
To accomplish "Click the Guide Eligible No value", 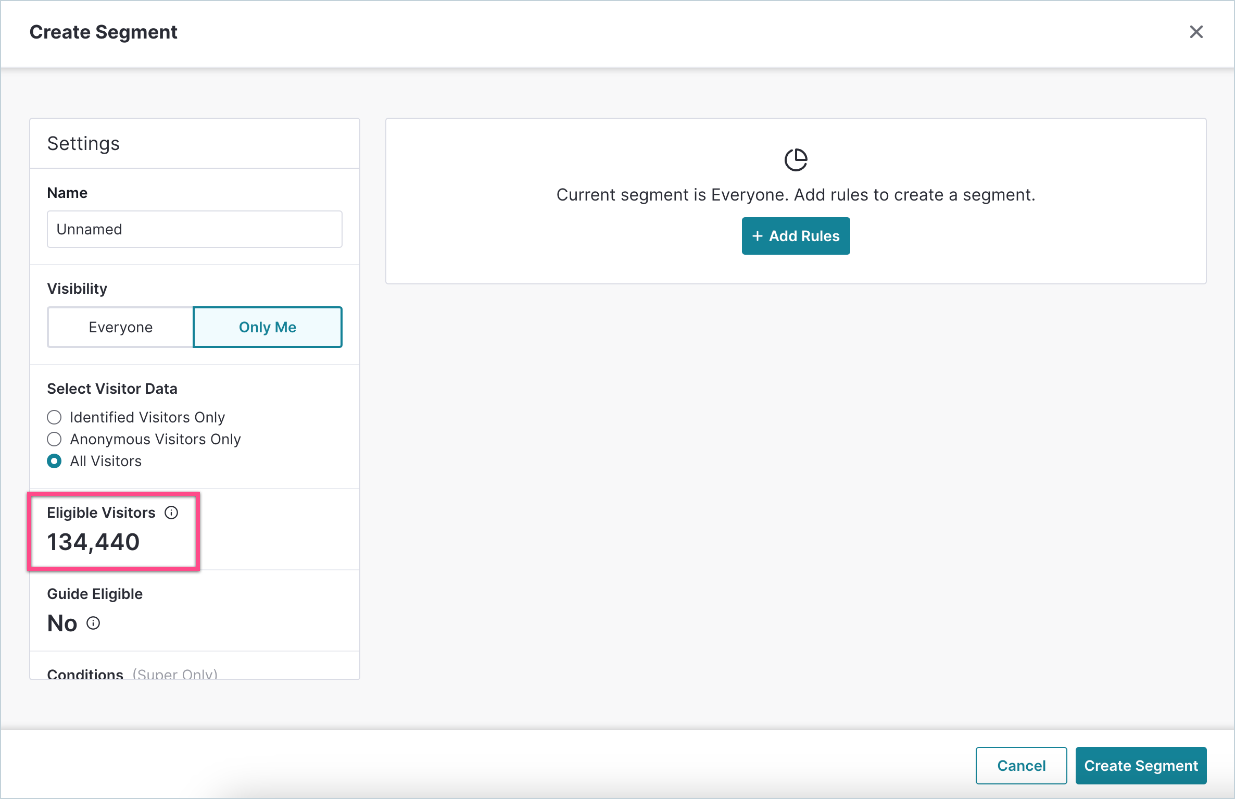I will click(x=62, y=623).
